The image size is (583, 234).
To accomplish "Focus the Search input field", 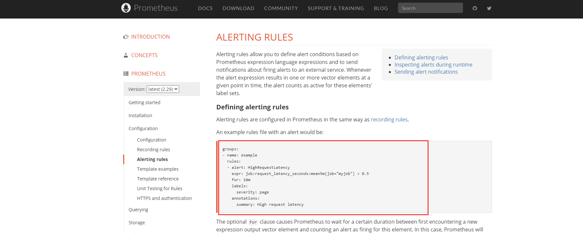I will pos(430,8).
